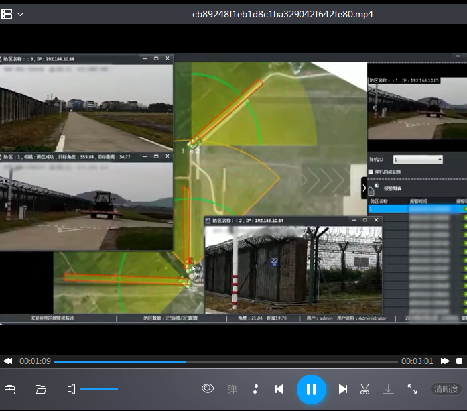Skip to the next video

[342, 389]
